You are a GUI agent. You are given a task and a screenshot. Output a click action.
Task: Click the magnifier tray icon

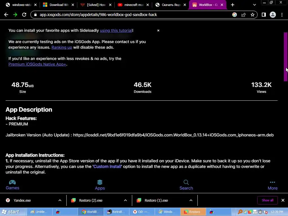pyautogui.click(x=240, y=212)
